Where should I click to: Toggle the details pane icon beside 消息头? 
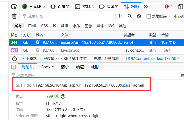(13, 67)
